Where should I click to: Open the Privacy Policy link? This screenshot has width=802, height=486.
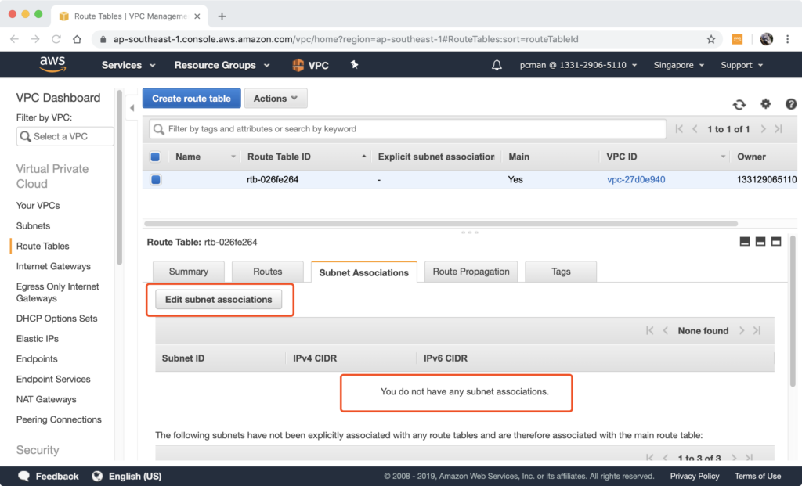[x=694, y=476]
